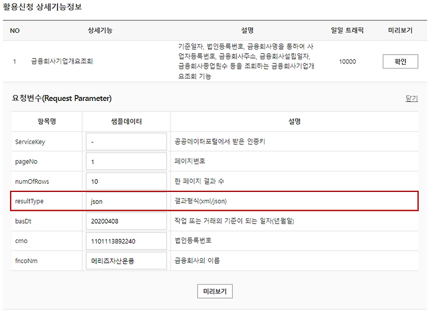Select the 항목명 column header
Image resolution: width=430 pixels, height=314 pixels.
pos(45,121)
